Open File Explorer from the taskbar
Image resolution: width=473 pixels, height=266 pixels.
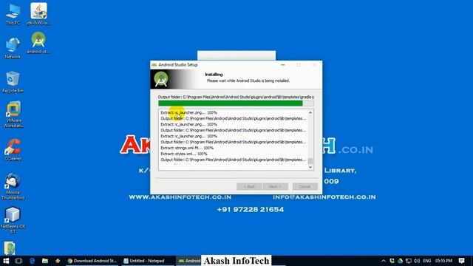[x=45, y=261]
